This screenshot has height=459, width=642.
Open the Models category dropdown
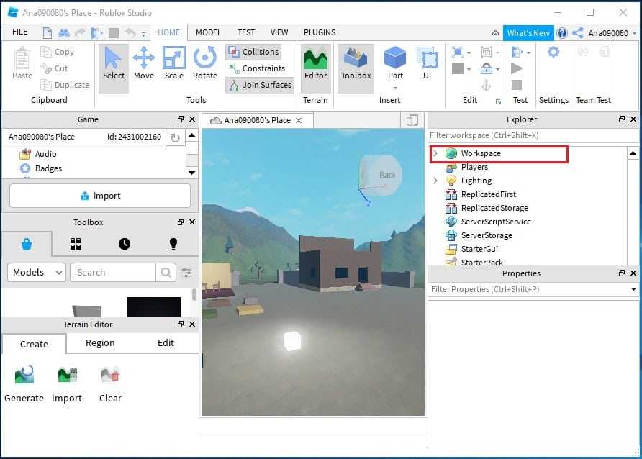click(x=37, y=272)
